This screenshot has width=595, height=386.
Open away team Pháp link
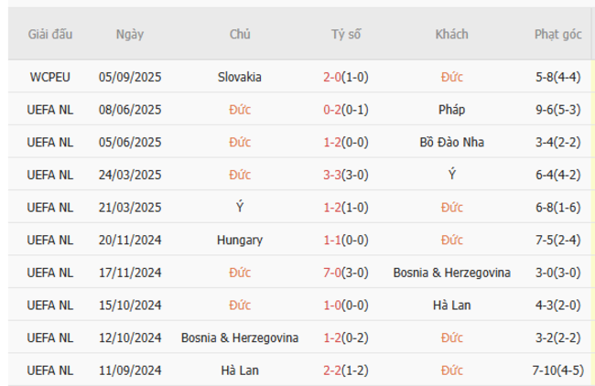451,110
